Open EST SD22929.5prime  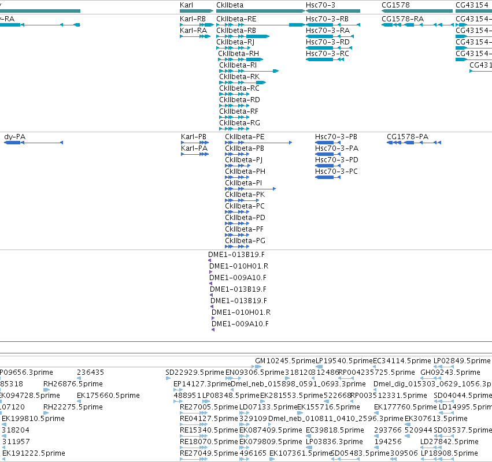[195, 372]
